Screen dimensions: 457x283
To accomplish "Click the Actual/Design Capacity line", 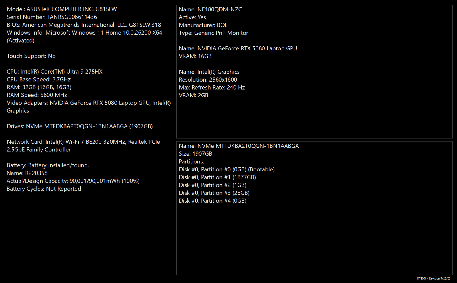I will [x=73, y=181].
